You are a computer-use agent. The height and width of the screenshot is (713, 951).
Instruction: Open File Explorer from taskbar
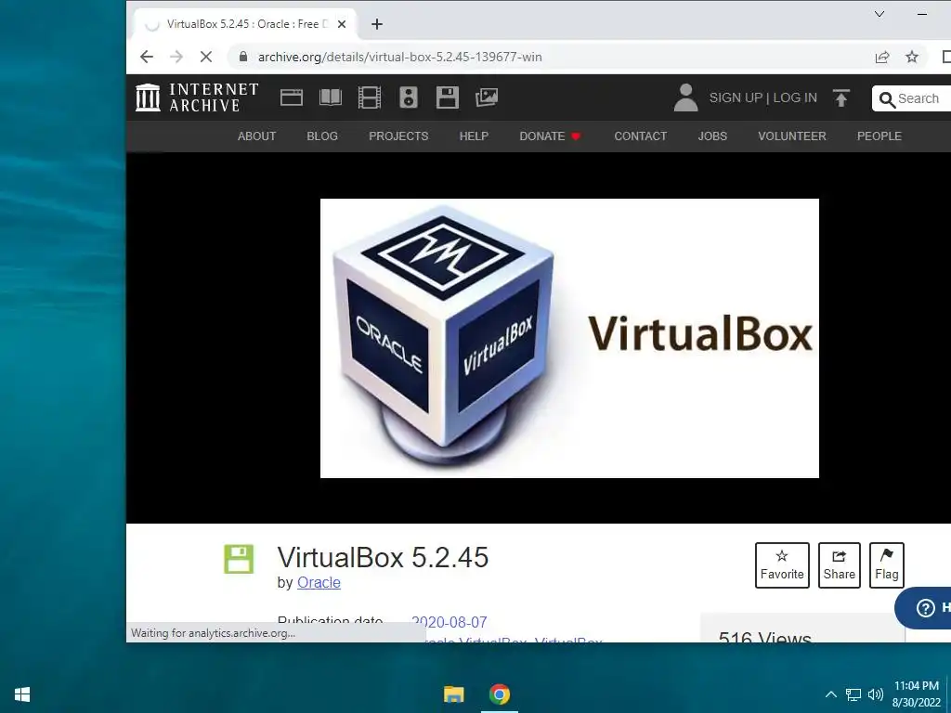coord(453,694)
